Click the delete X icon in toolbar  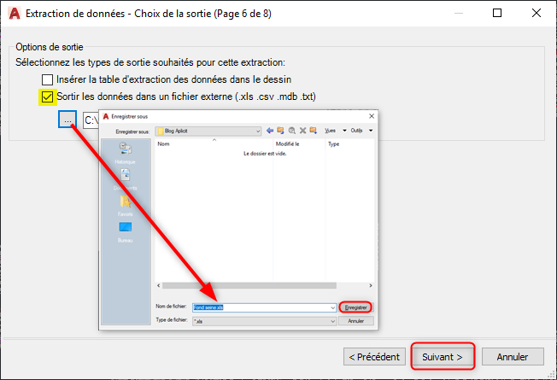(302, 131)
